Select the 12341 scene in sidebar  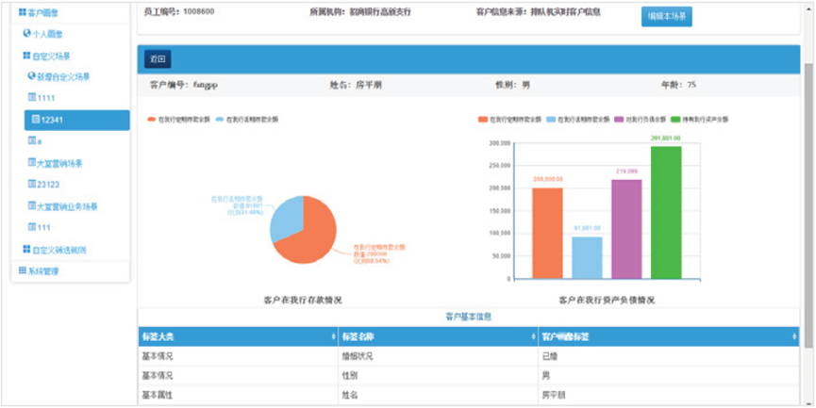tap(77, 120)
